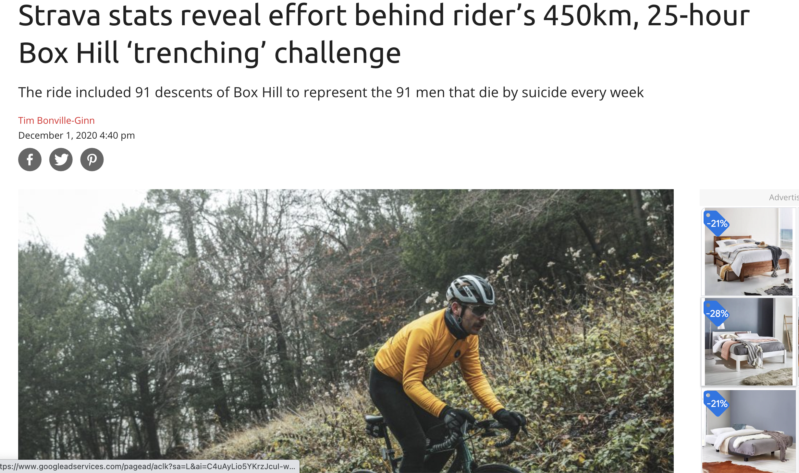The height and width of the screenshot is (473, 799).
Task: Click the -21% badge on wooden bed ad
Action: pyautogui.click(x=717, y=223)
